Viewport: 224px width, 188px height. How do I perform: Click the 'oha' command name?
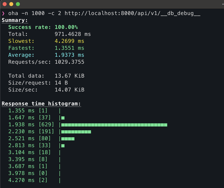[13, 13]
